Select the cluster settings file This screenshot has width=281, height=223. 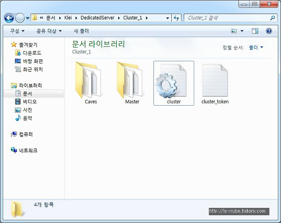click(x=174, y=83)
